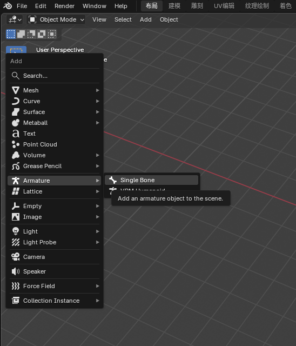The image size is (296, 346).
Task: Click the Mesh triangle icon
Action: [16, 90]
